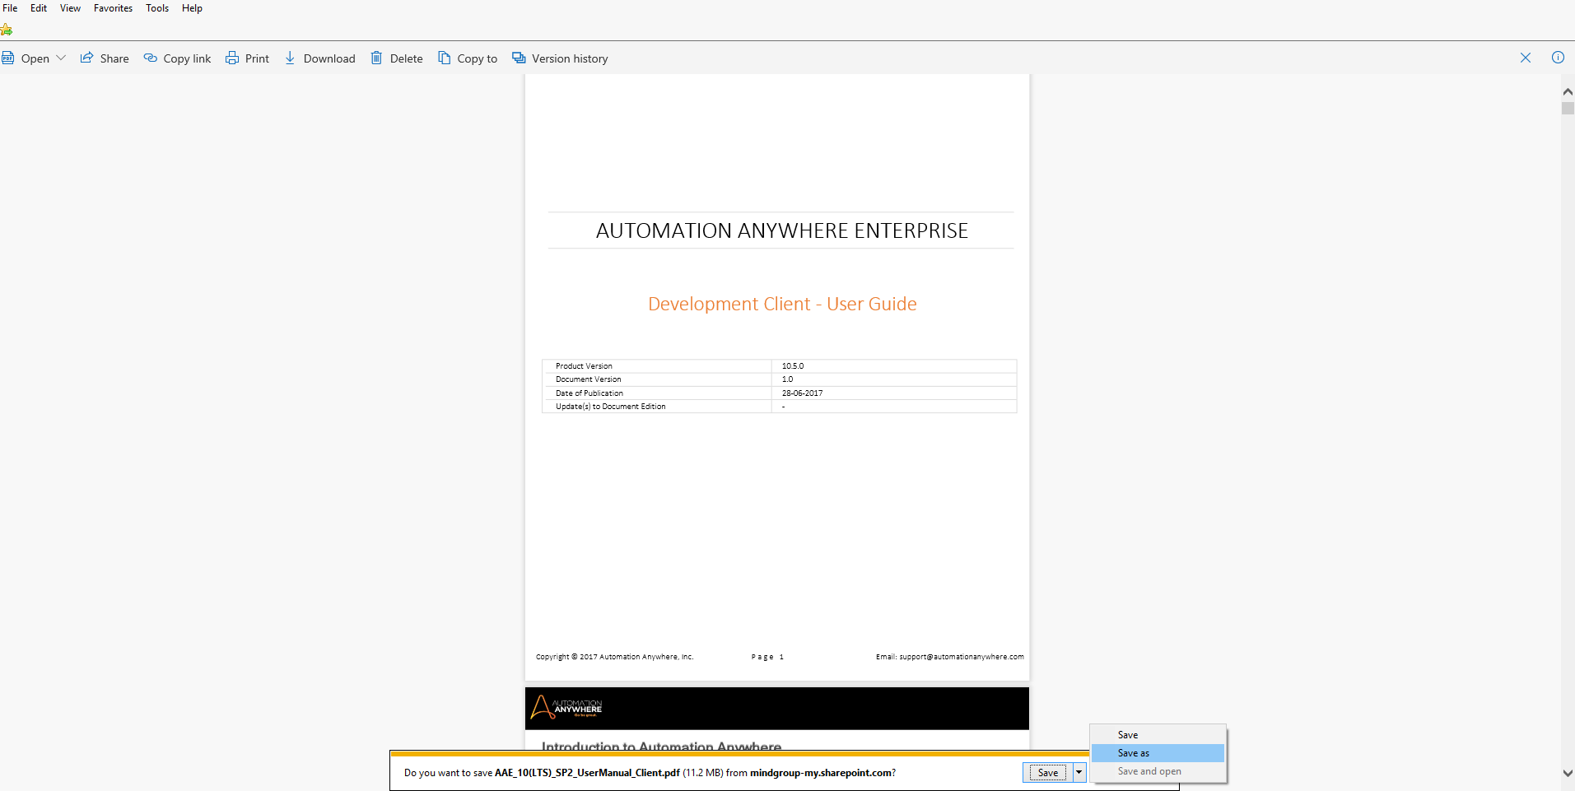Click the scrollbar up arrow
1575x791 pixels.
1568,91
